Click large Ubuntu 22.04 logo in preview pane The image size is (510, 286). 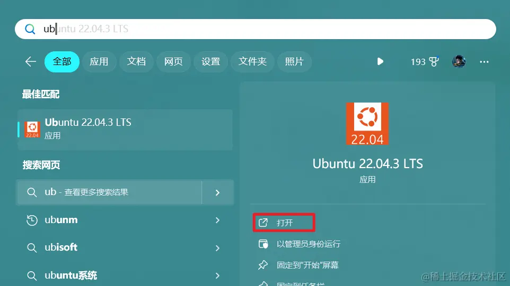click(x=367, y=124)
